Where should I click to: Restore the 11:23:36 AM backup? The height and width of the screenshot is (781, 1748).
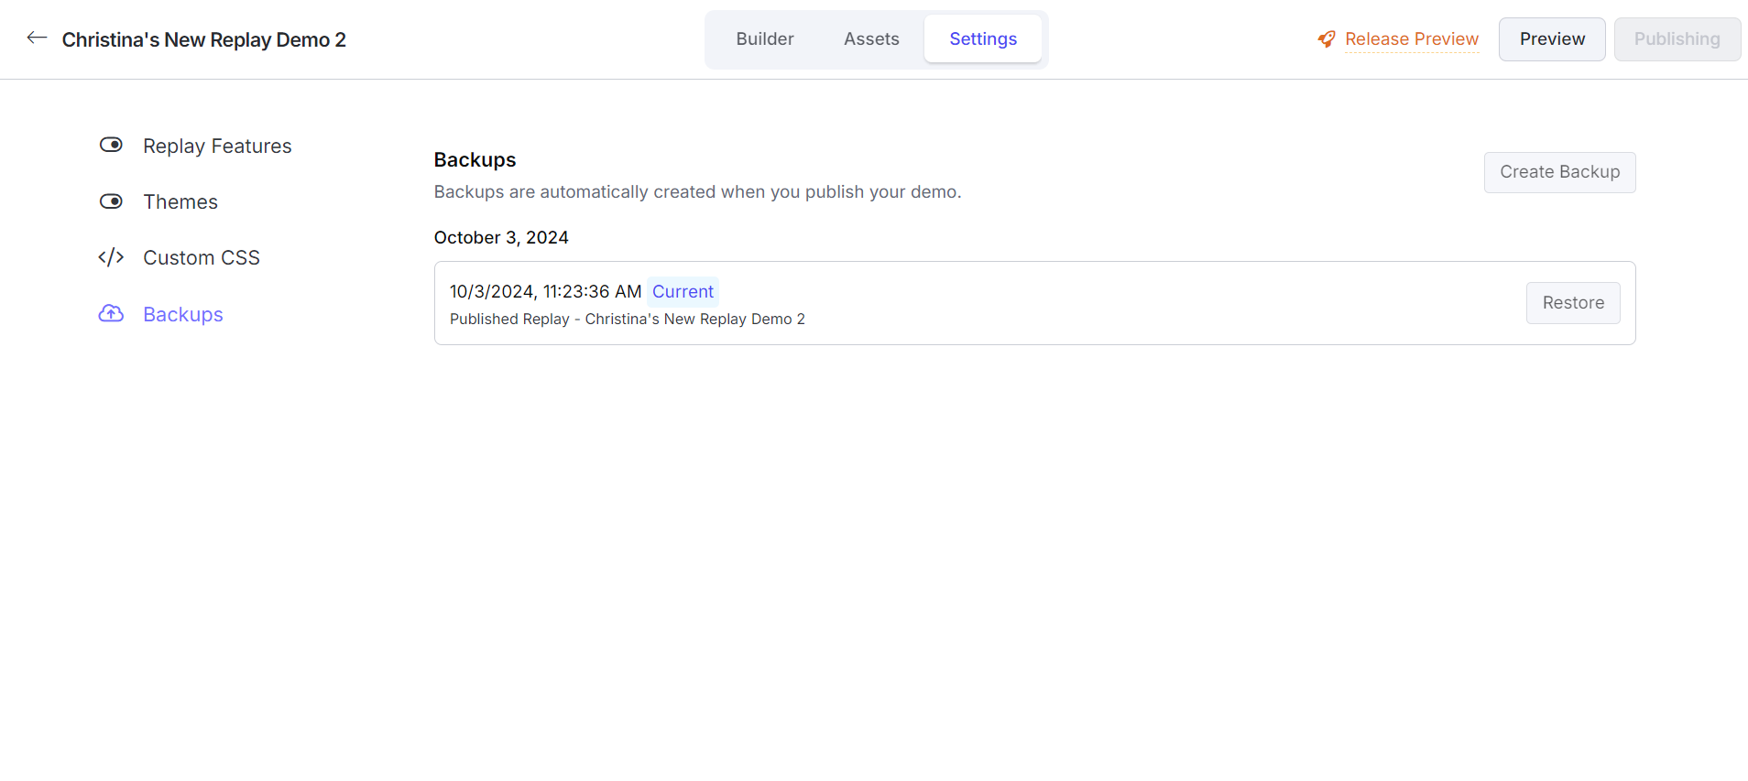click(x=1573, y=303)
